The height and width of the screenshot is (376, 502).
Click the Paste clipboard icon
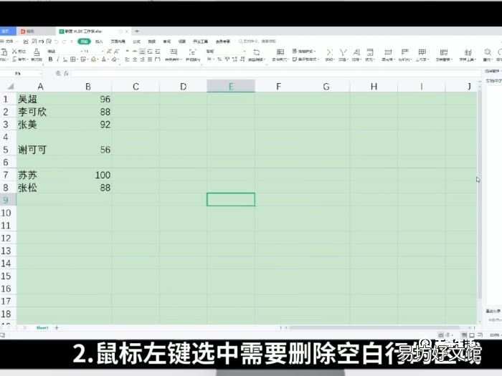(x=4, y=52)
